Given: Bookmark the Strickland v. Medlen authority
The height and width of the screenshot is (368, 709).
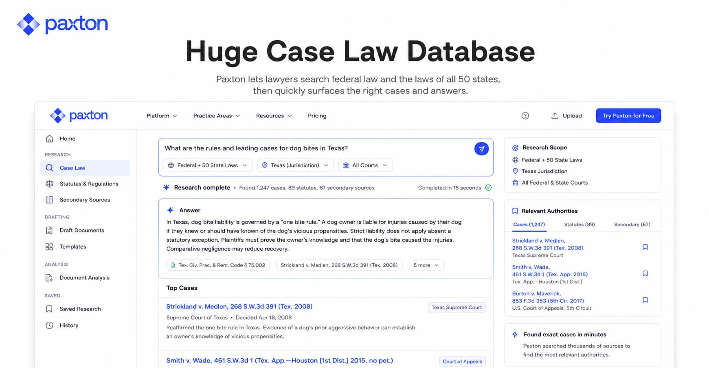Looking at the screenshot, I should tap(645, 247).
